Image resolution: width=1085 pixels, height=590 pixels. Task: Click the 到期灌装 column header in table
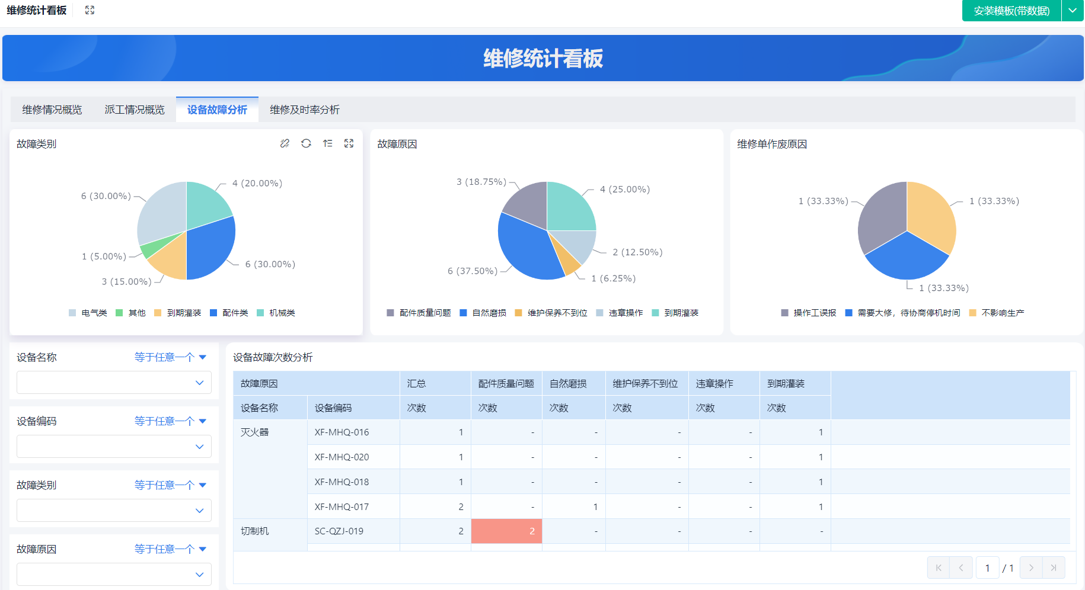(x=795, y=384)
